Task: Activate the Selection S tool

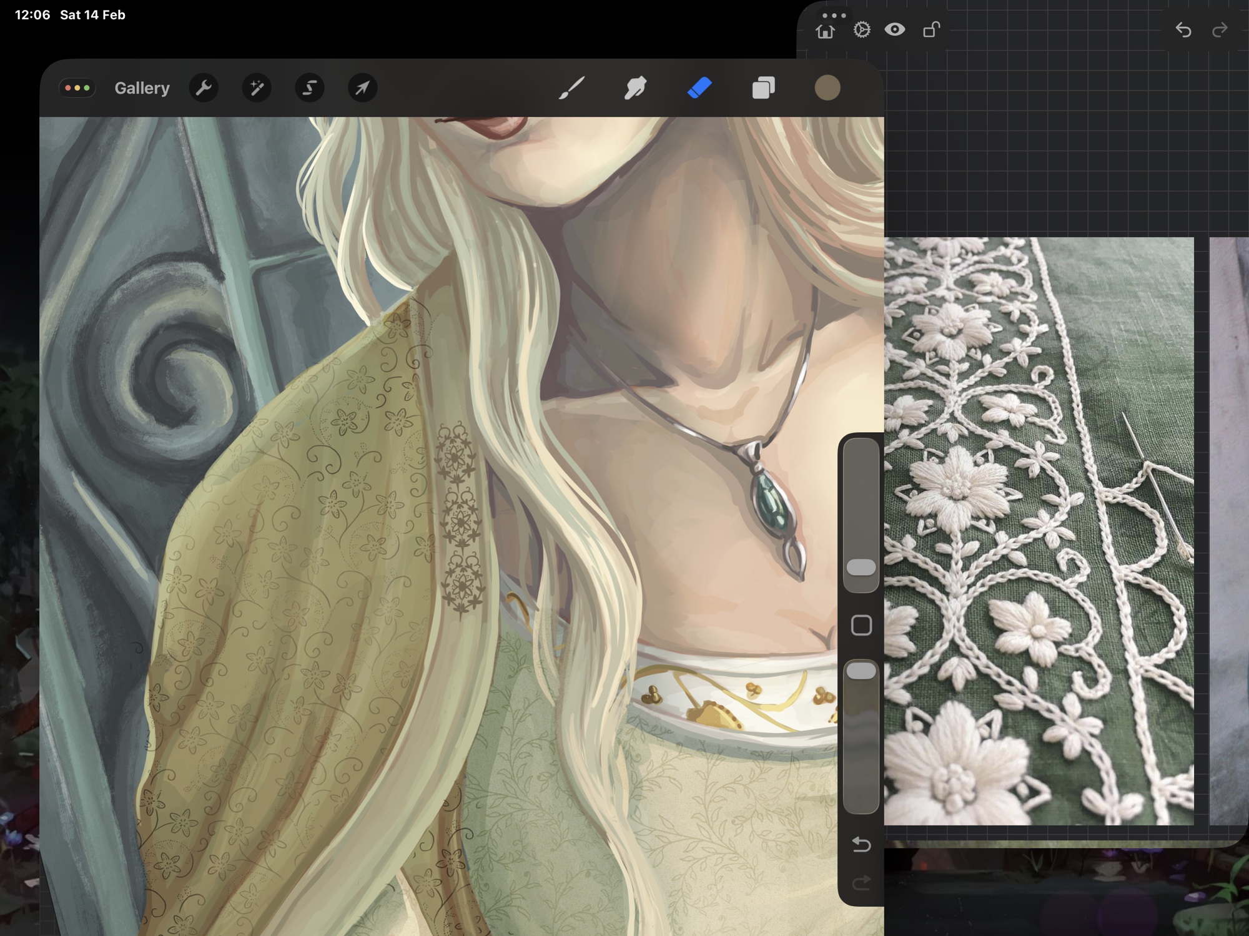Action: tap(310, 88)
